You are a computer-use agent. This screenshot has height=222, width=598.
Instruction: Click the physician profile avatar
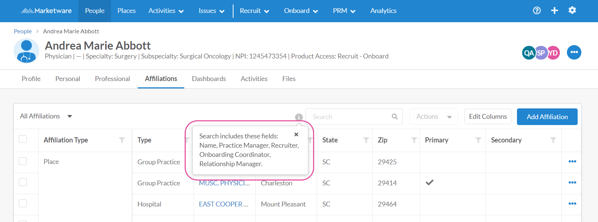26,51
